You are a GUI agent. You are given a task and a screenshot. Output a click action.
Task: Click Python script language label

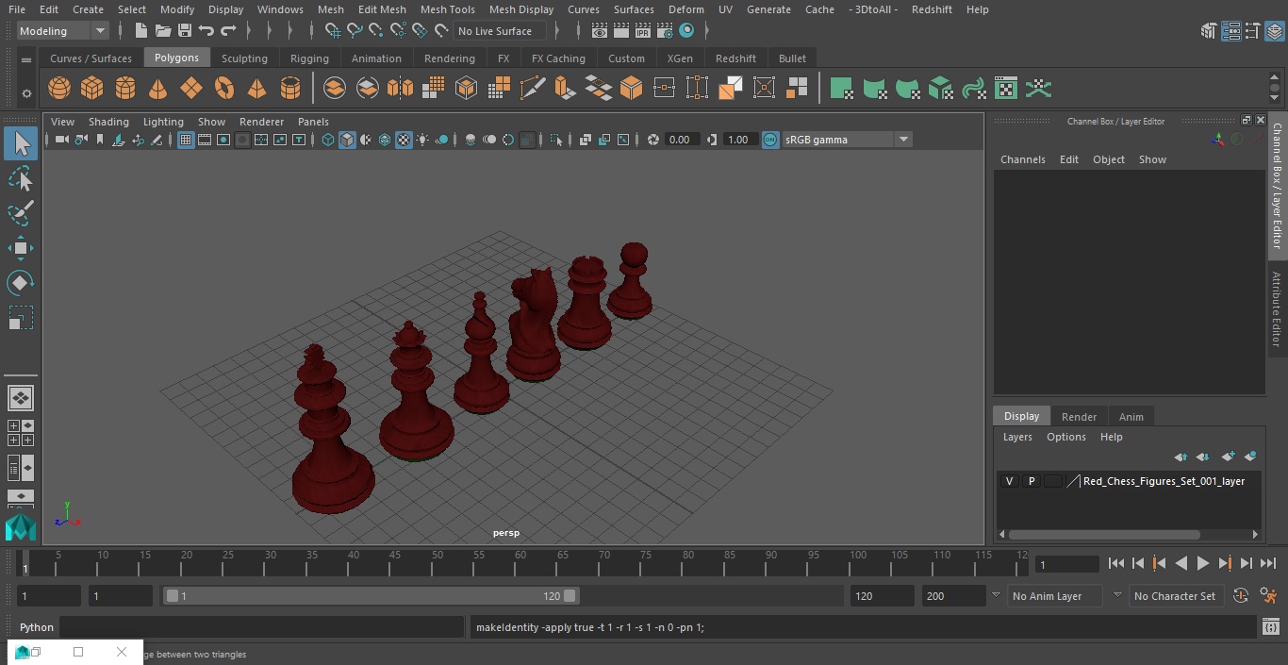(37, 627)
